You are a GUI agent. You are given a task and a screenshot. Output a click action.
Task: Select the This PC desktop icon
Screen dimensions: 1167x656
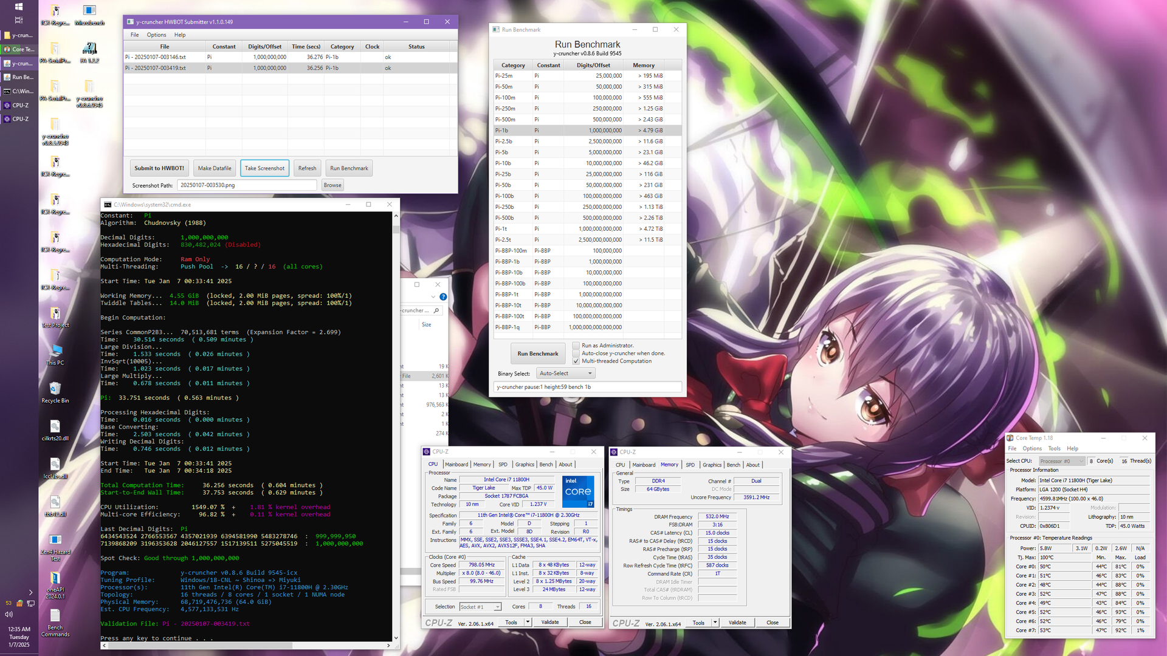[55, 355]
